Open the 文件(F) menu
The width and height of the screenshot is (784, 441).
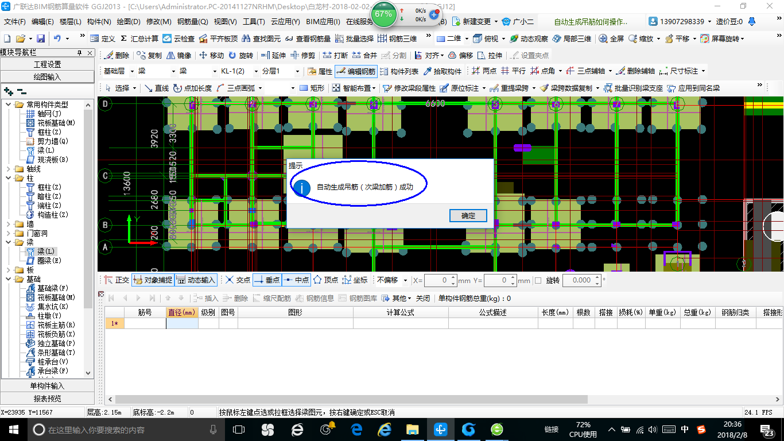(15, 22)
